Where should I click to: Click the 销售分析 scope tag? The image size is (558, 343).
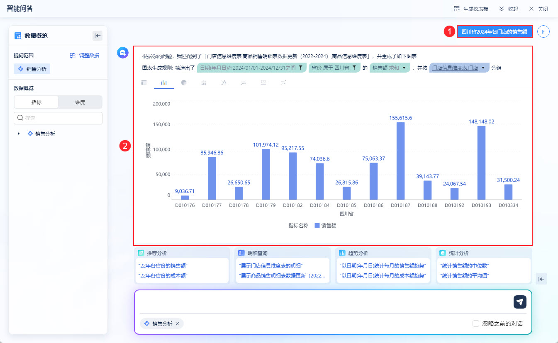32,69
